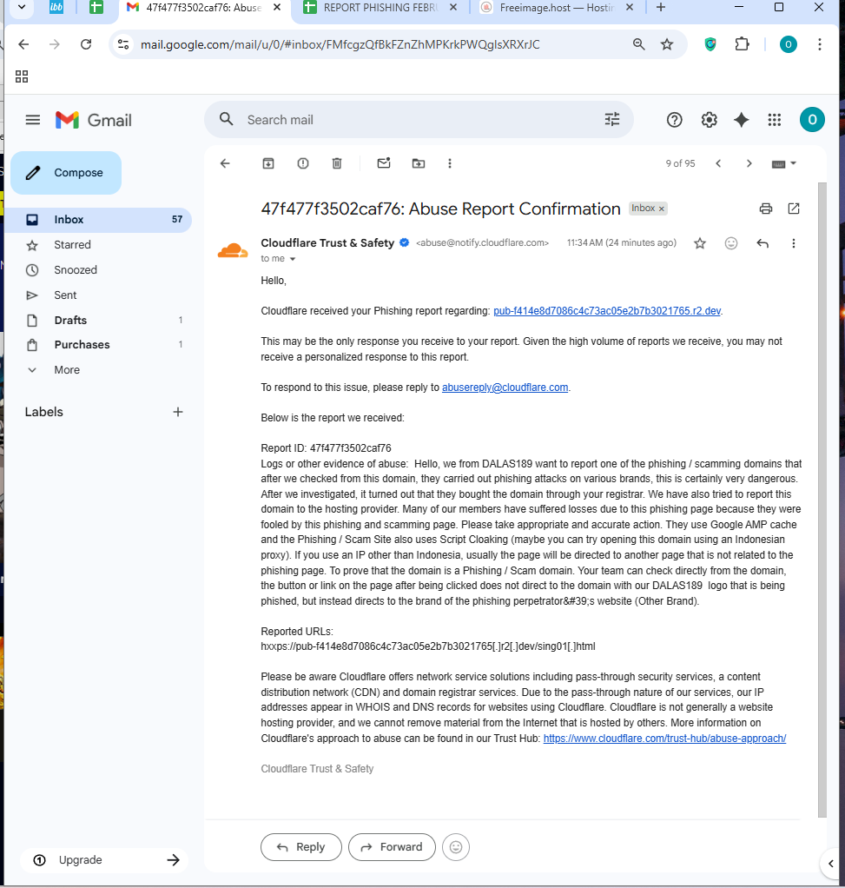Viewport: 845px width, 888px height.
Task: Mark email as unread
Action: 384,163
